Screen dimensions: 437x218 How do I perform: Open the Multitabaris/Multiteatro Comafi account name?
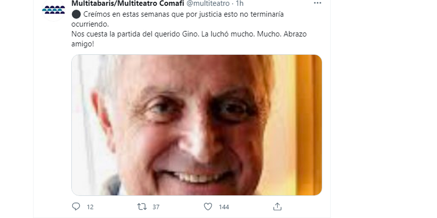(128, 3)
